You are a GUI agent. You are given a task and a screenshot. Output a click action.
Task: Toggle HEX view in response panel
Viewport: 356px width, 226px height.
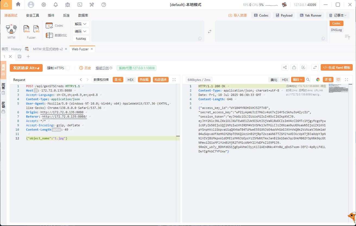(285, 80)
